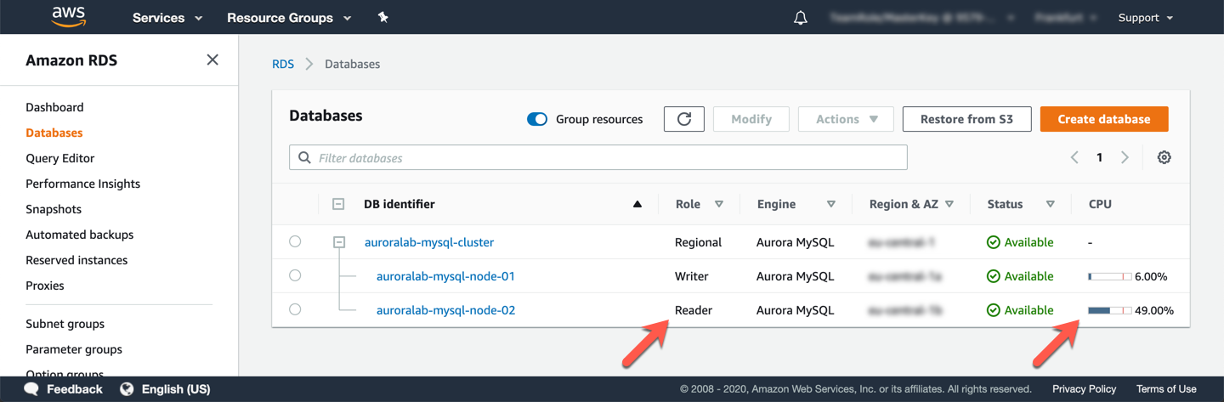Select the auroralab-mysql-node-02 radio button
The image size is (1224, 402).
[x=295, y=309]
